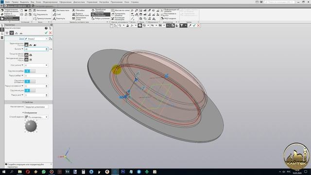Open the Способ задания dropdown

[x=47, y=117]
